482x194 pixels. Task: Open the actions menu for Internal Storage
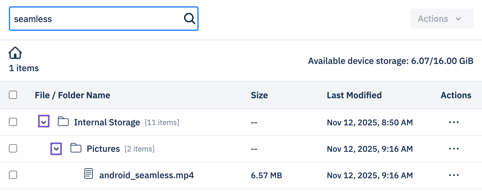click(454, 122)
